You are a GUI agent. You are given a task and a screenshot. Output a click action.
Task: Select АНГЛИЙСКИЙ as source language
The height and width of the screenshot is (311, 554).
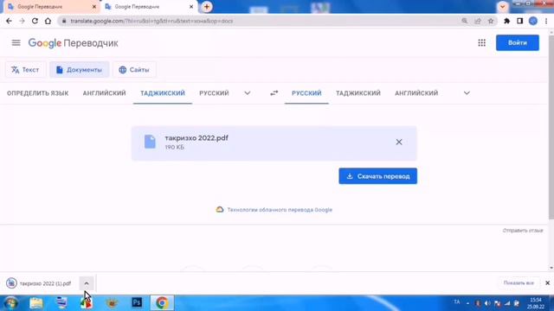point(104,93)
